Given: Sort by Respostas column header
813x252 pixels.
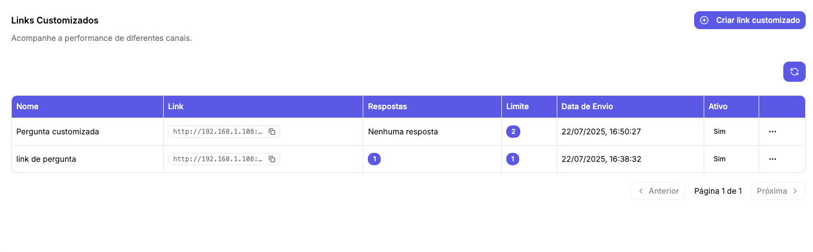Looking at the screenshot, I should [387, 106].
